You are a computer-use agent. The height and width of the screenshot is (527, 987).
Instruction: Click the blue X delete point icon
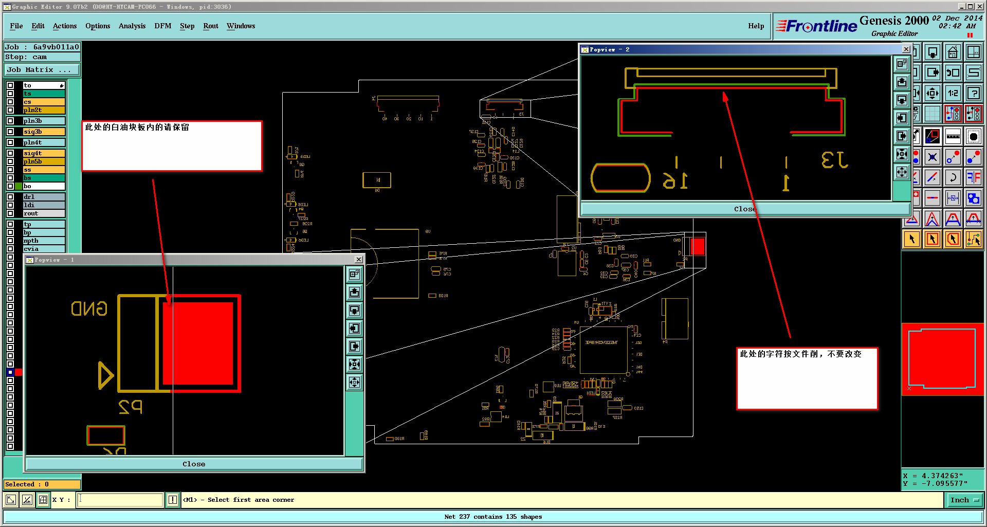[933, 157]
